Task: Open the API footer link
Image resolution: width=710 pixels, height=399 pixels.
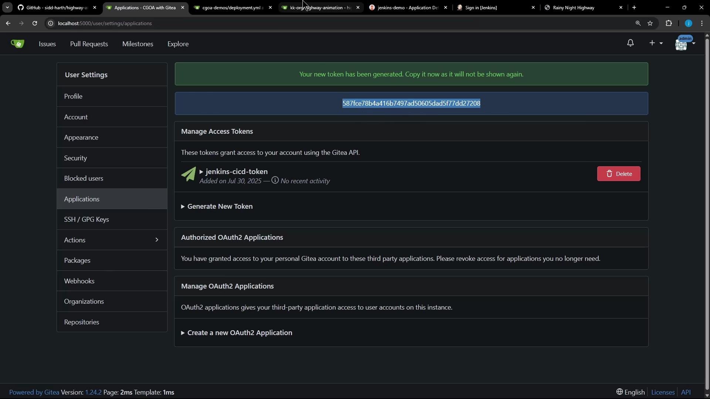Action: [x=686, y=392]
